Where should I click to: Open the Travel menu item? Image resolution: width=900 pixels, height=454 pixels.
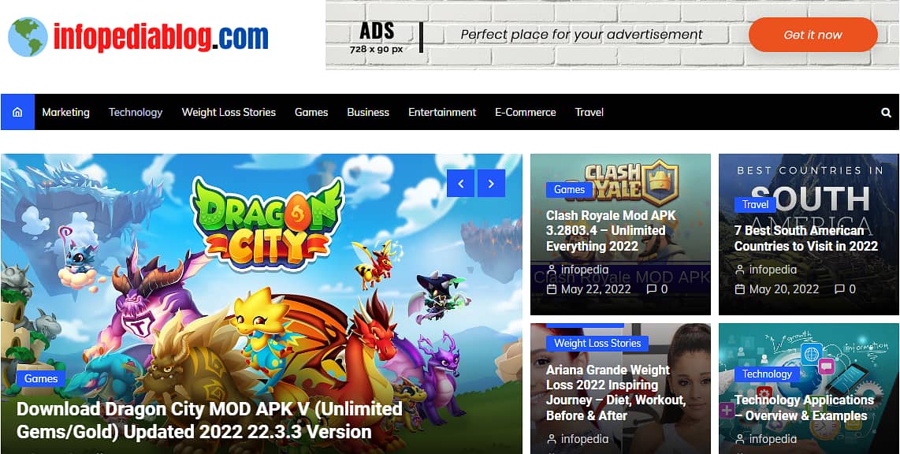(x=589, y=113)
